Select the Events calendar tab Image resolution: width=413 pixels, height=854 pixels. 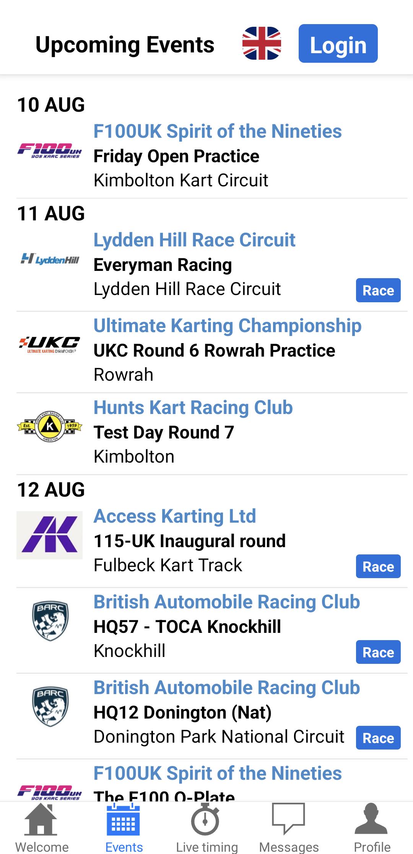pos(124,827)
